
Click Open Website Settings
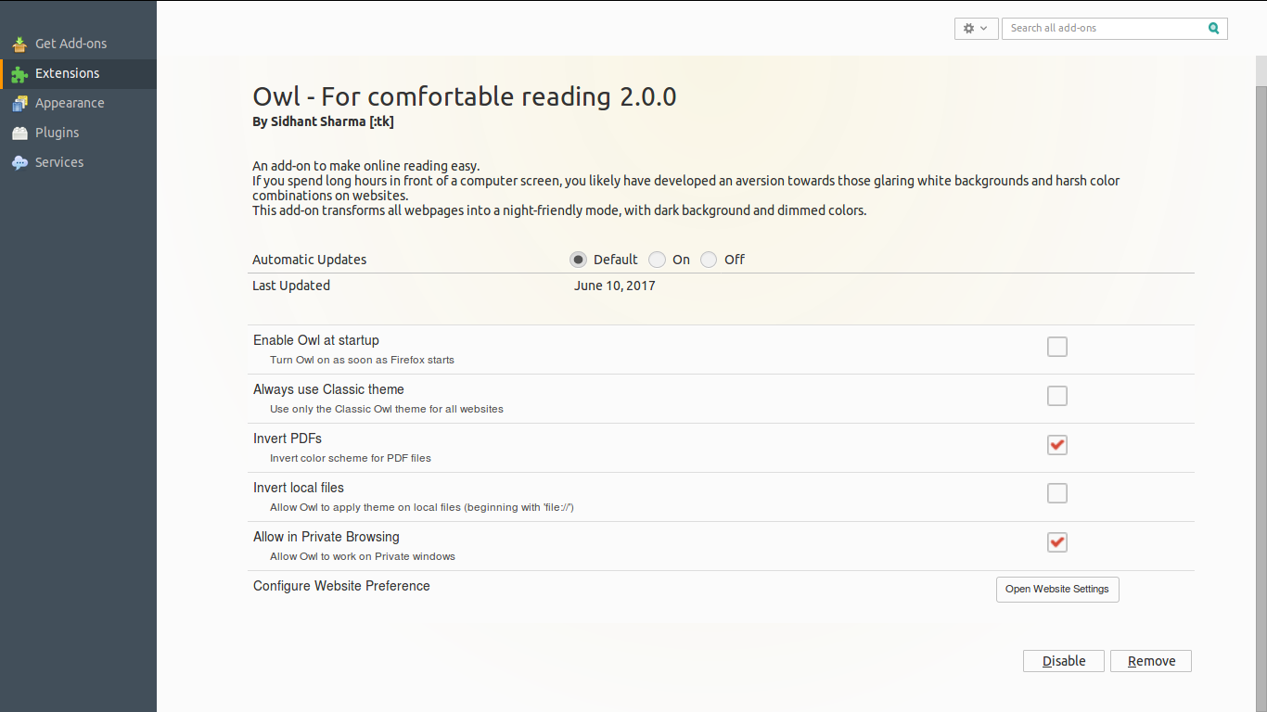pos(1056,589)
